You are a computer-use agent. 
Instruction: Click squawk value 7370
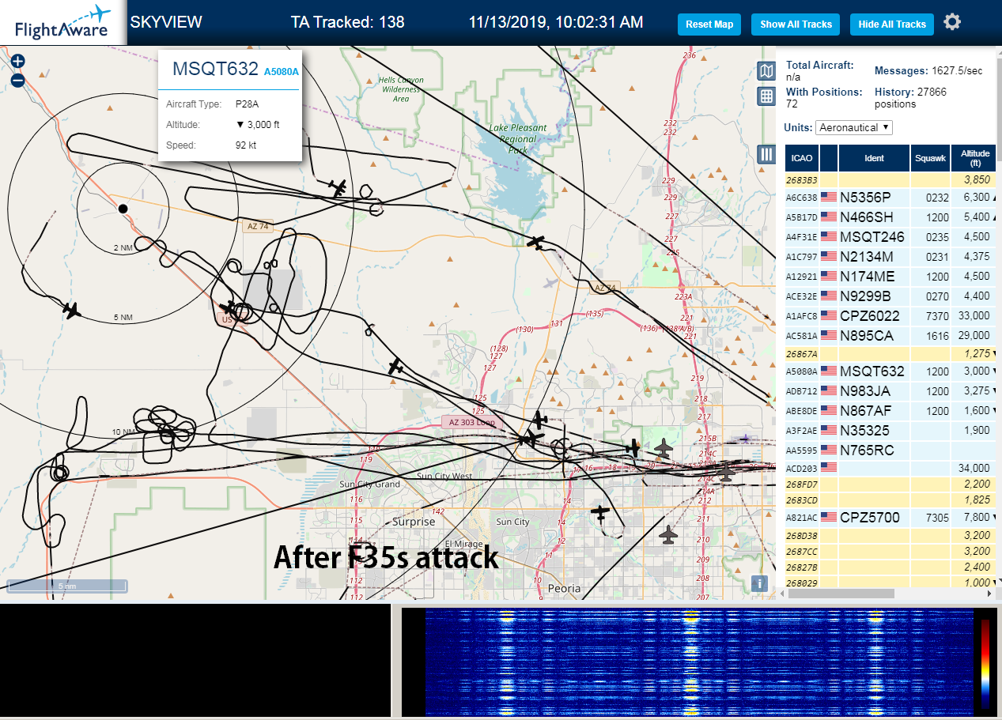pyautogui.click(x=936, y=315)
